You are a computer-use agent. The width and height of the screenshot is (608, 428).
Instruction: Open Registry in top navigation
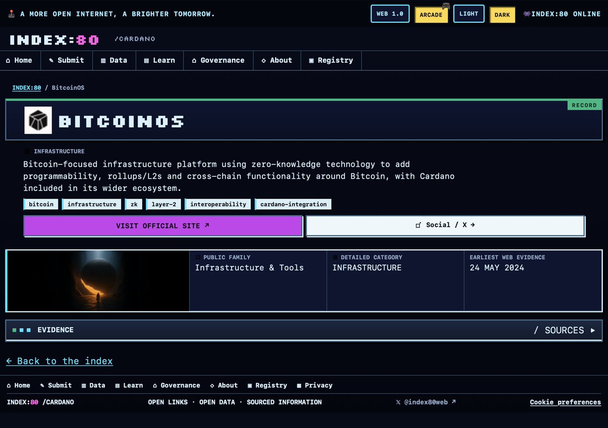pyautogui.click(x=331, y=60)
